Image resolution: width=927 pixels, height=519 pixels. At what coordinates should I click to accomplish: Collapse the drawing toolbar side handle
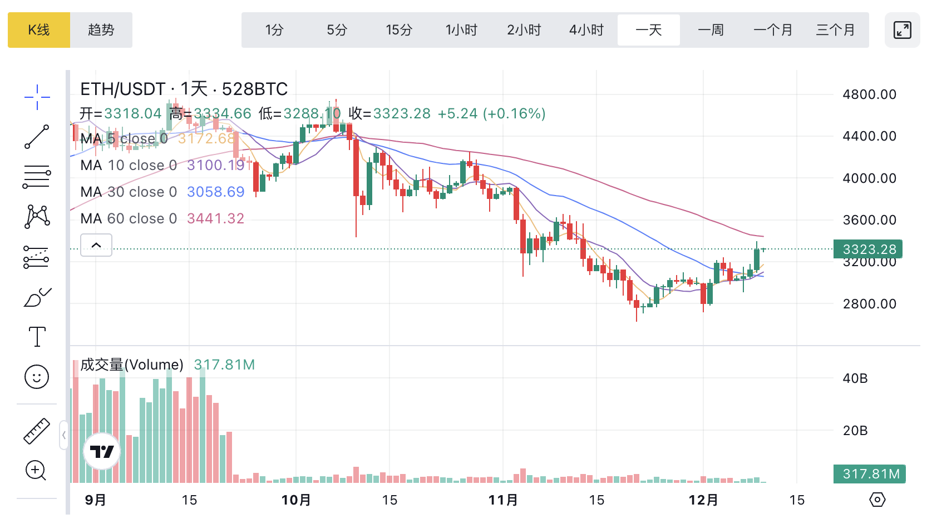tap(64, 435)
